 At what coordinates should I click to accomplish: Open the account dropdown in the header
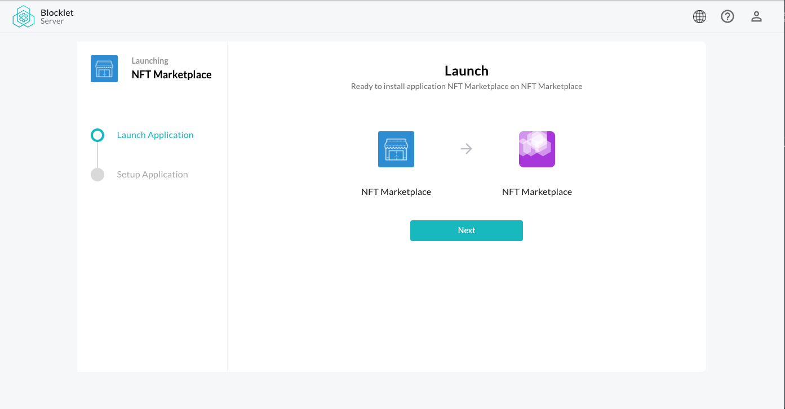[x=756, y=16]
